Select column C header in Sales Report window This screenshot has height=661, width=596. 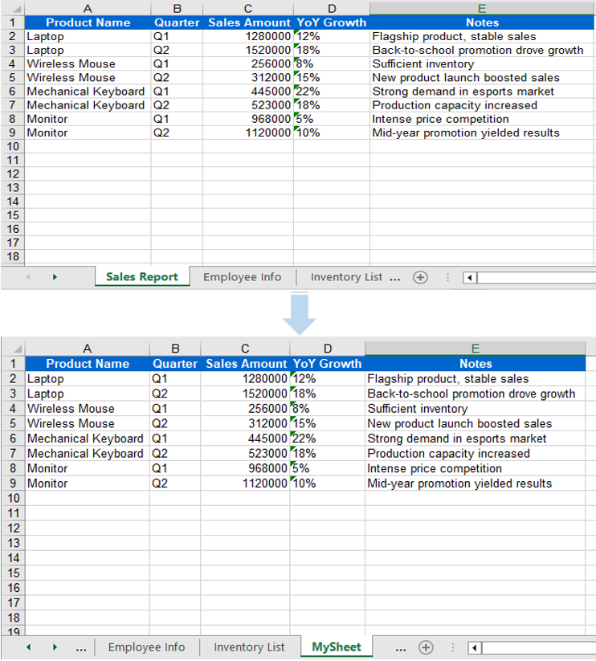[248, 8]
